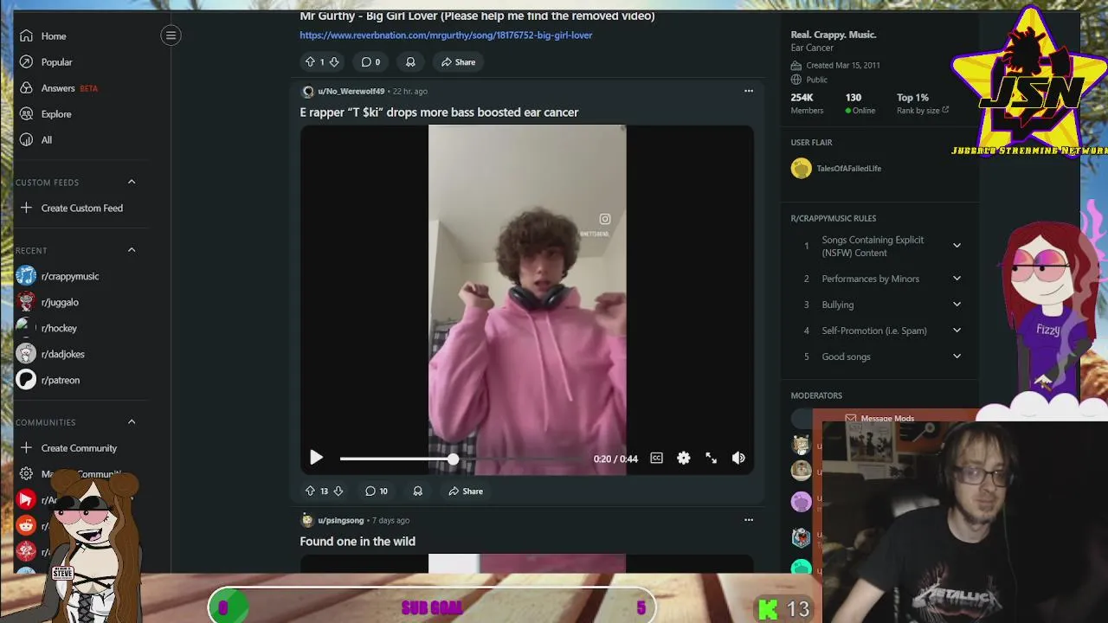Give award on the T $ki post
Image resolution: width=1108 pixels, height=623 pixels.
click(417, 491)
